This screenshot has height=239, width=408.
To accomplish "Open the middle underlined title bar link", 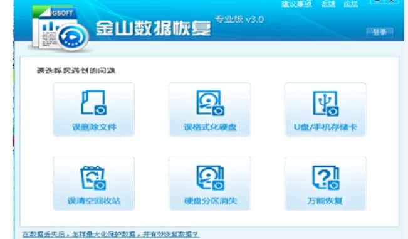I will 328,4.
